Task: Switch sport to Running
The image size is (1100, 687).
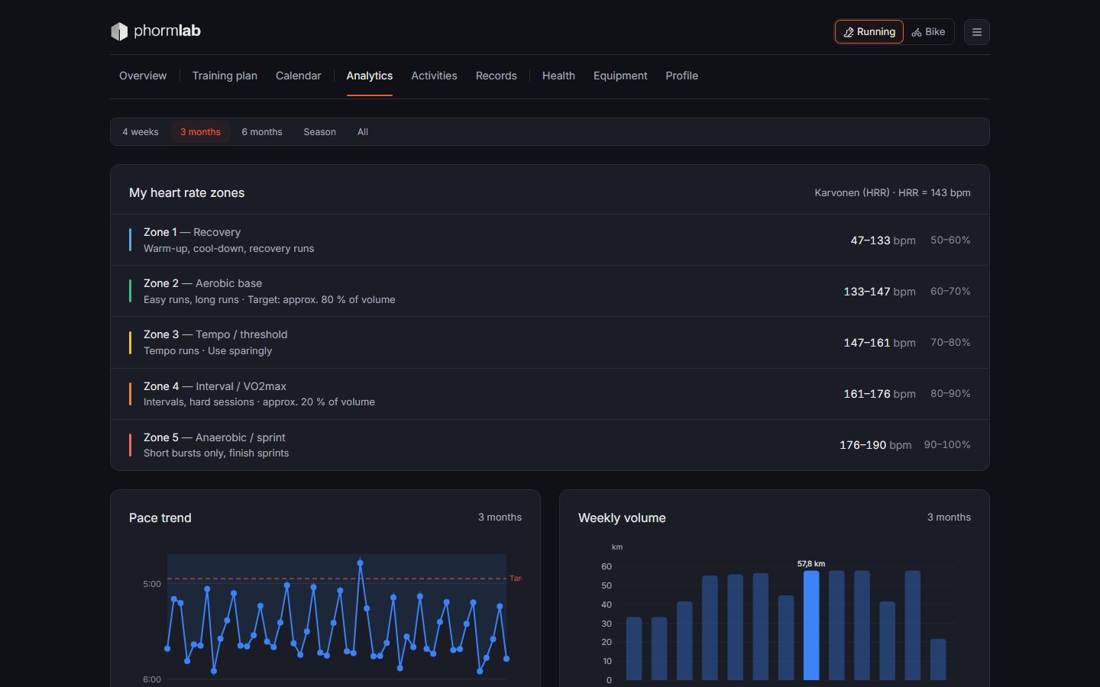Action: (869, 32)
